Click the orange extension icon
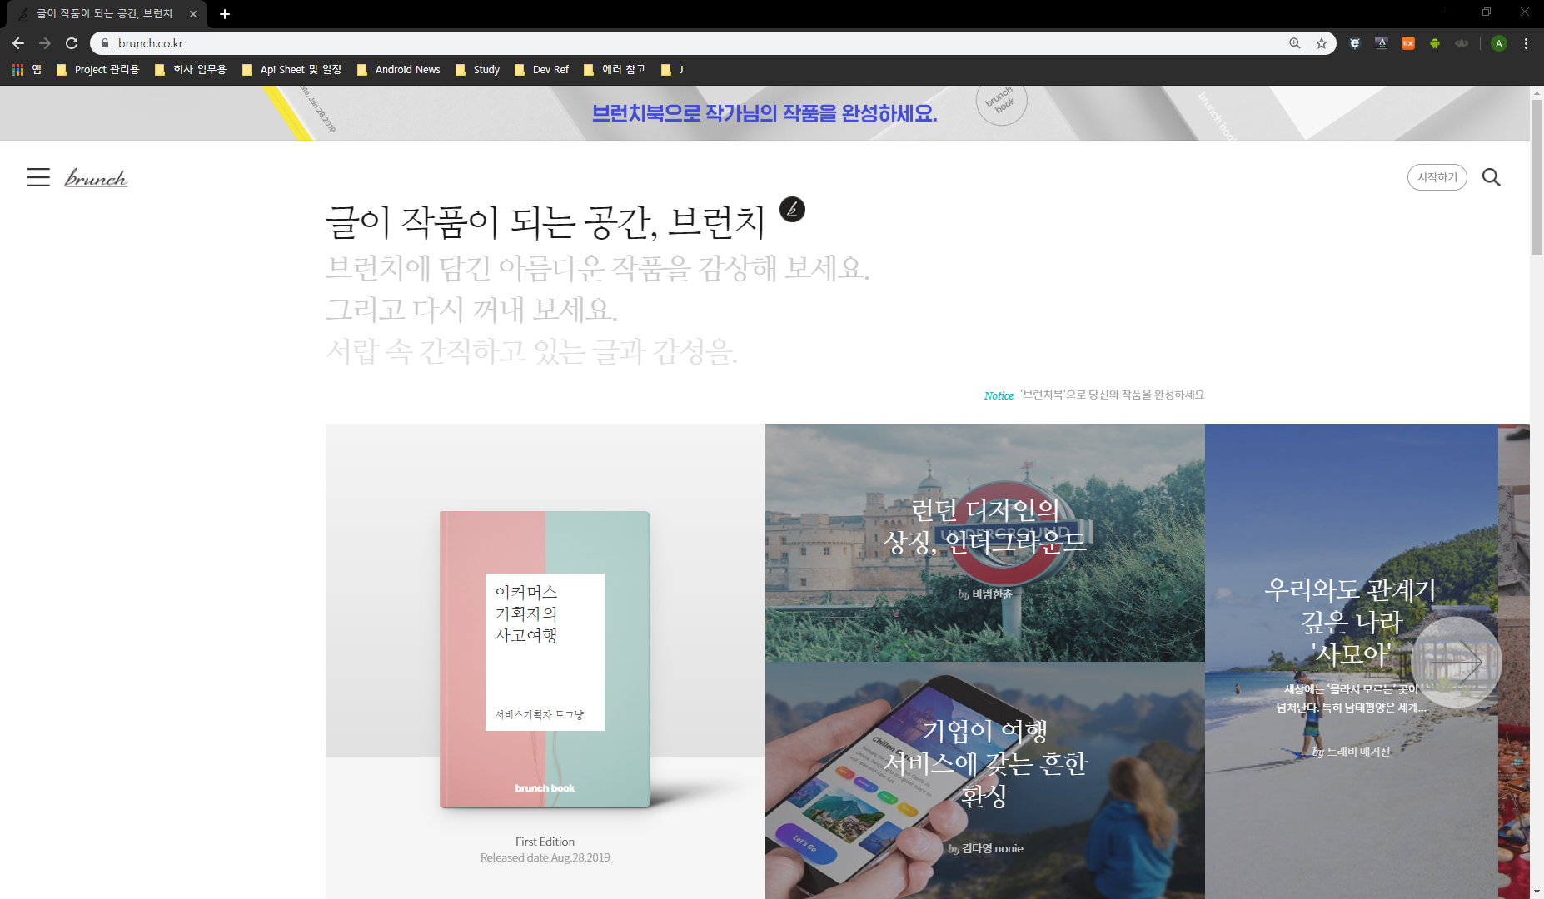 click(1408, 43)
